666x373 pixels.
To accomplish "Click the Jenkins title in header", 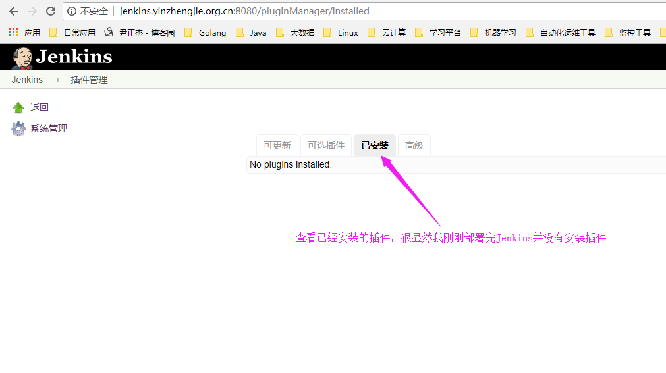I will [x=74, y=57].
